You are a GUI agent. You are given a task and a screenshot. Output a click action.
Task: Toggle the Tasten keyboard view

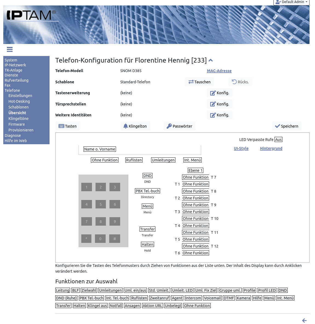click(68, 126)
